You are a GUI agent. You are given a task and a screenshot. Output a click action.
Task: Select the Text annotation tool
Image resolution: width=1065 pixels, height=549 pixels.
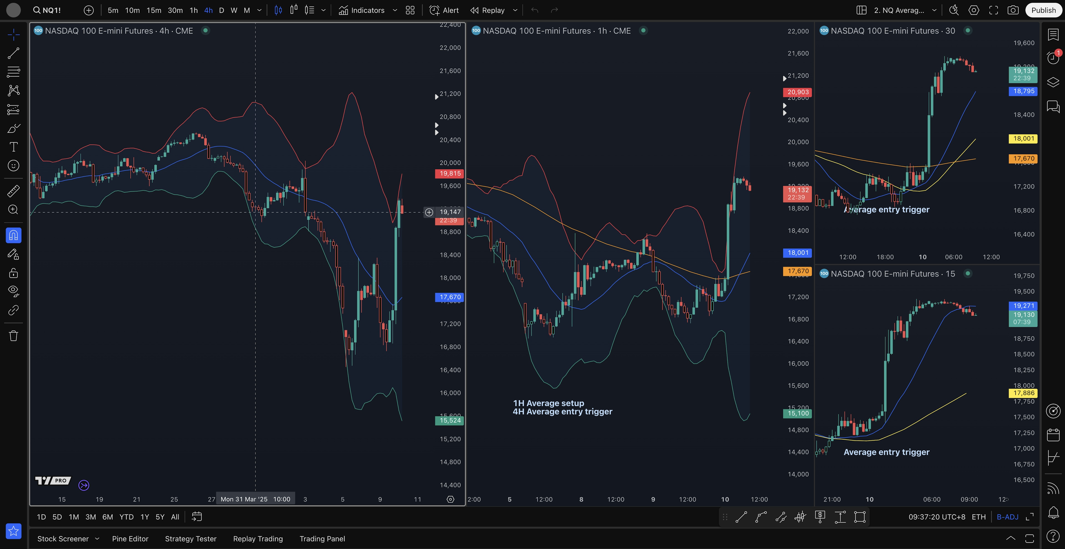click(13, 147)
